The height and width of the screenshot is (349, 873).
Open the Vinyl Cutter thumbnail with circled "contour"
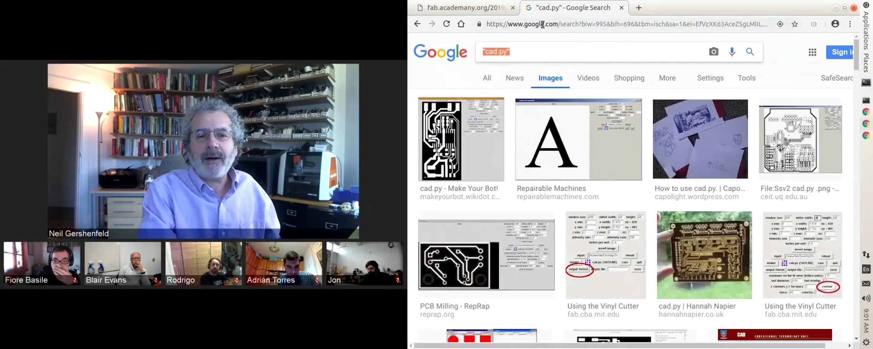point(802,255)
